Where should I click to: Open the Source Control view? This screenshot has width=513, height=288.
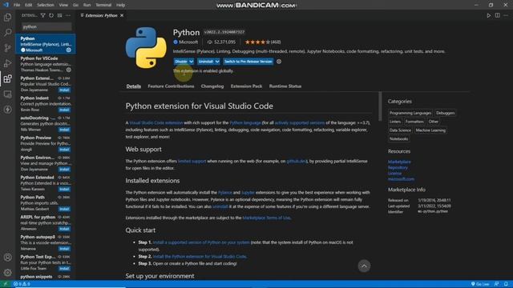[7, 48]
